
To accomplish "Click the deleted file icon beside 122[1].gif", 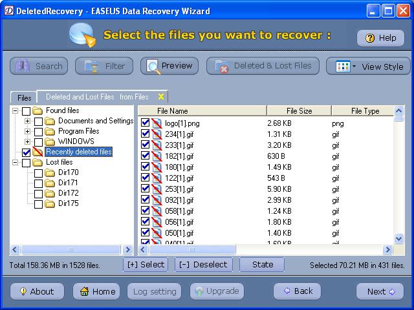I will tap(157, 178).
